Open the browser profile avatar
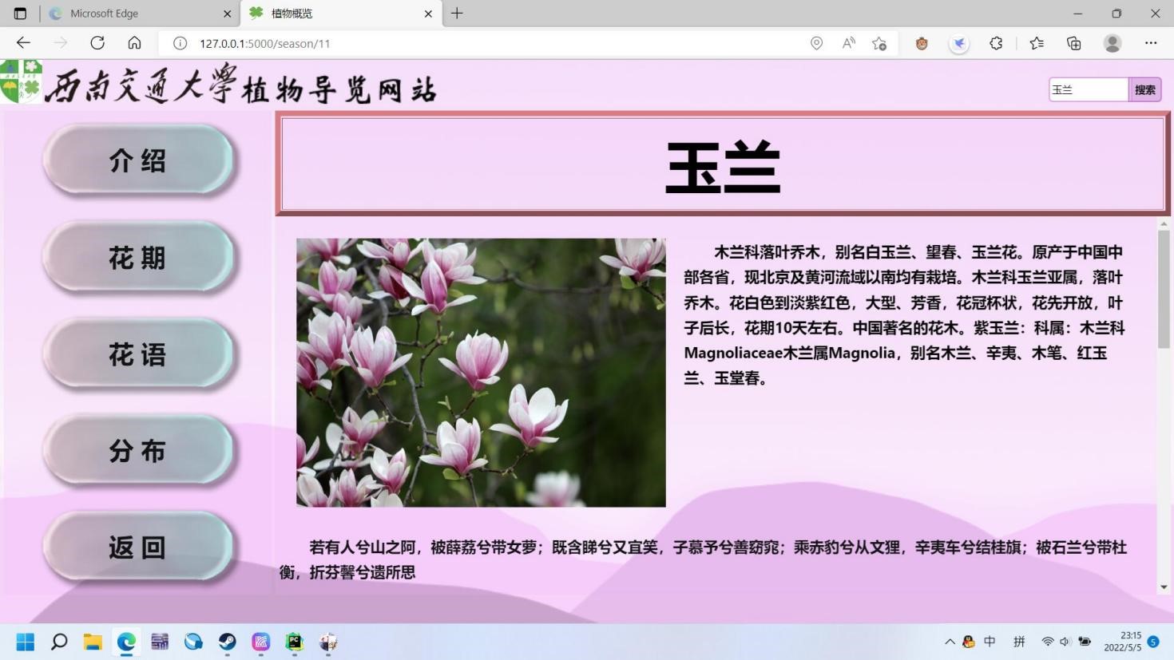 click(x=1113, y=43)
